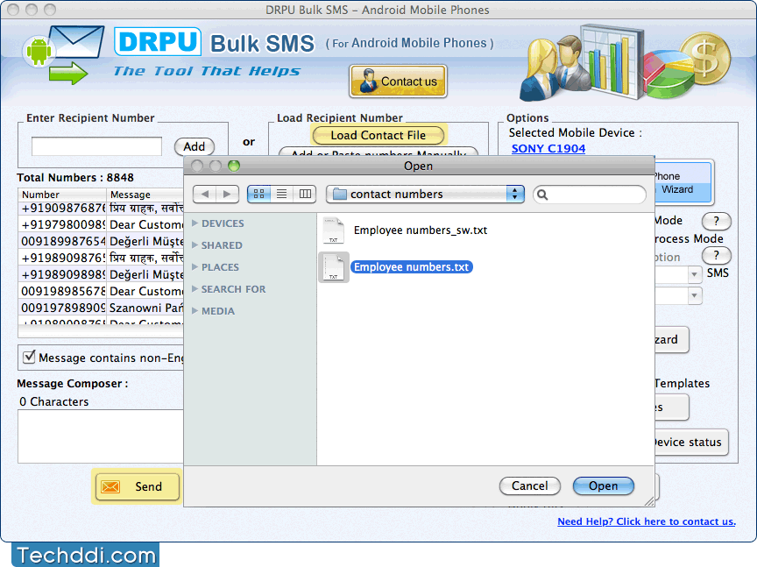Open the dropdown beside the SMS label
Image resolution: width=757 pixels, height=567 pixels.
694,273
